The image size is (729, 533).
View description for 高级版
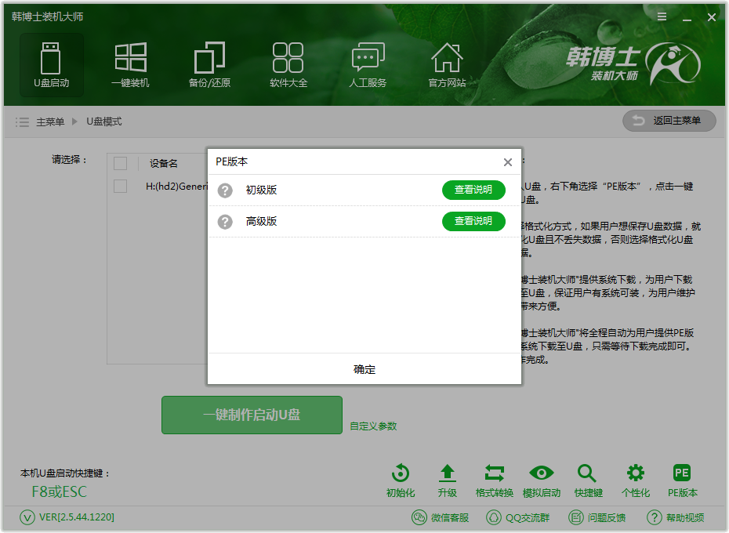pyautogui.click(x=473, y=221)
